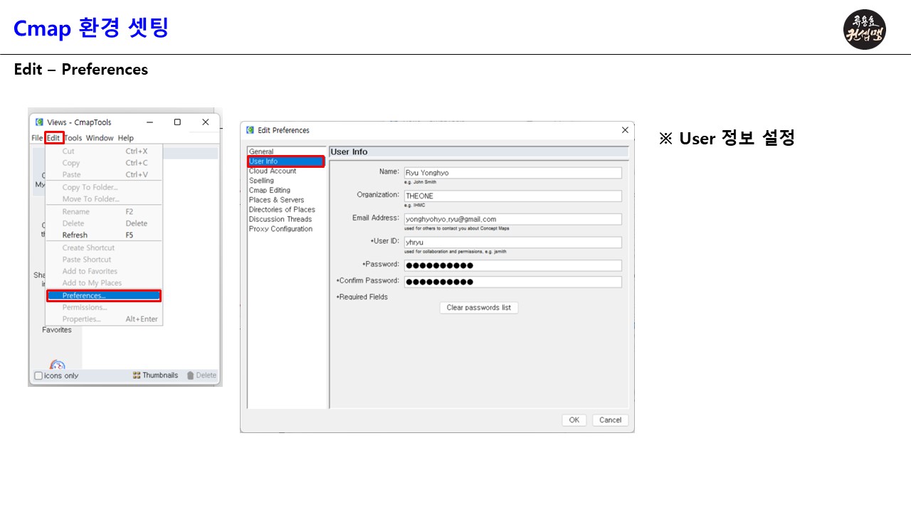The image size is (911, 512).
Task: Click the Confirm Password field
Action: [x=512, y=282]
